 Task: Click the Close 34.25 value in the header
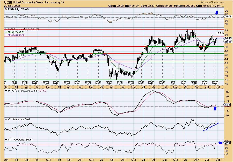coord(165,6)
